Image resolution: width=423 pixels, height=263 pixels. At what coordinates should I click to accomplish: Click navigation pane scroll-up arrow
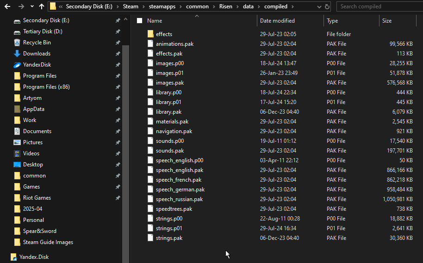125,19
